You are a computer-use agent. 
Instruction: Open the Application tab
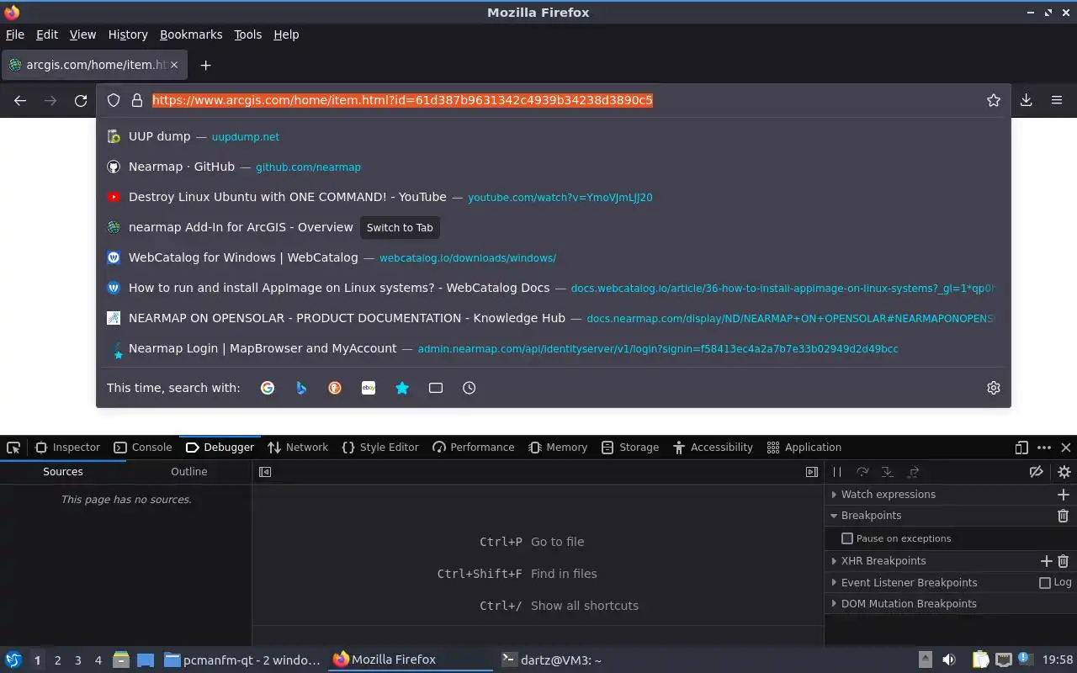click(804, 448)
